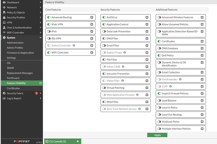Viewport: 217px width, 144px height.
Task: Open System Settings page
Action: [11, 58]
